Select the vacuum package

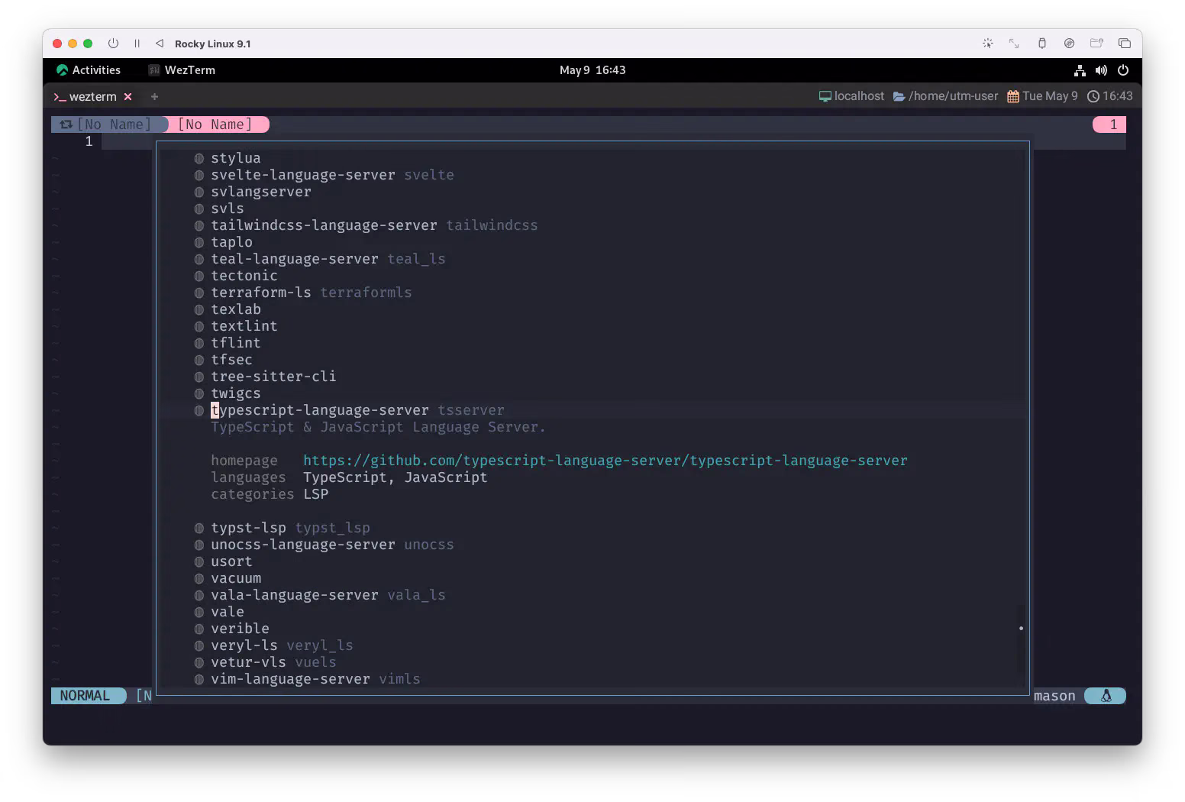pos(236,578)
